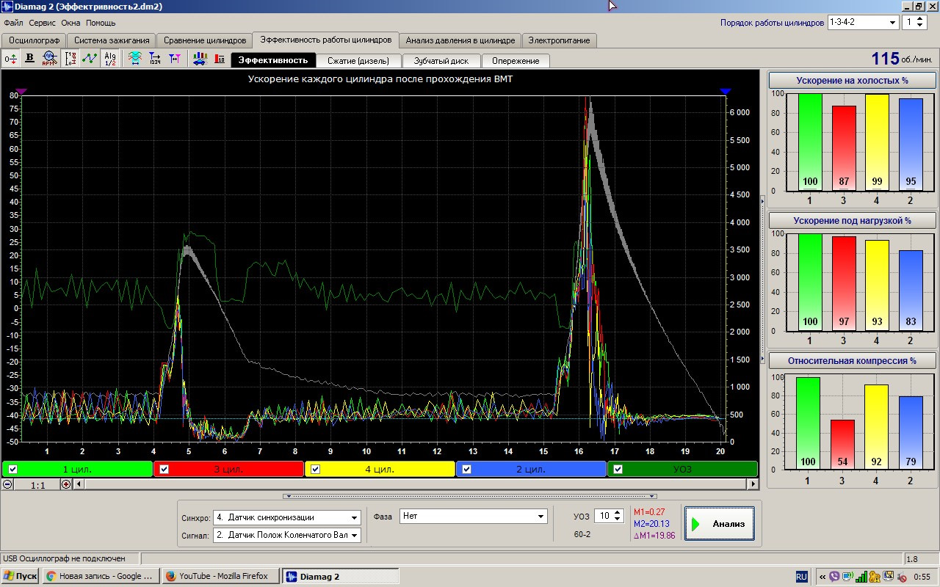Select the Сжатие (дизель) sub-tab

tap(359, 61)
